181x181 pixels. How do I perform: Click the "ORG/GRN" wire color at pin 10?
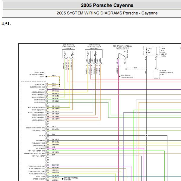point(56,106)
